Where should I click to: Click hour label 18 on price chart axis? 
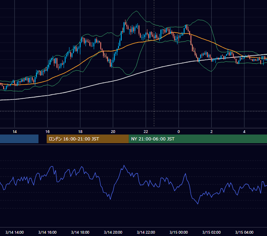[x=80, y=132]
